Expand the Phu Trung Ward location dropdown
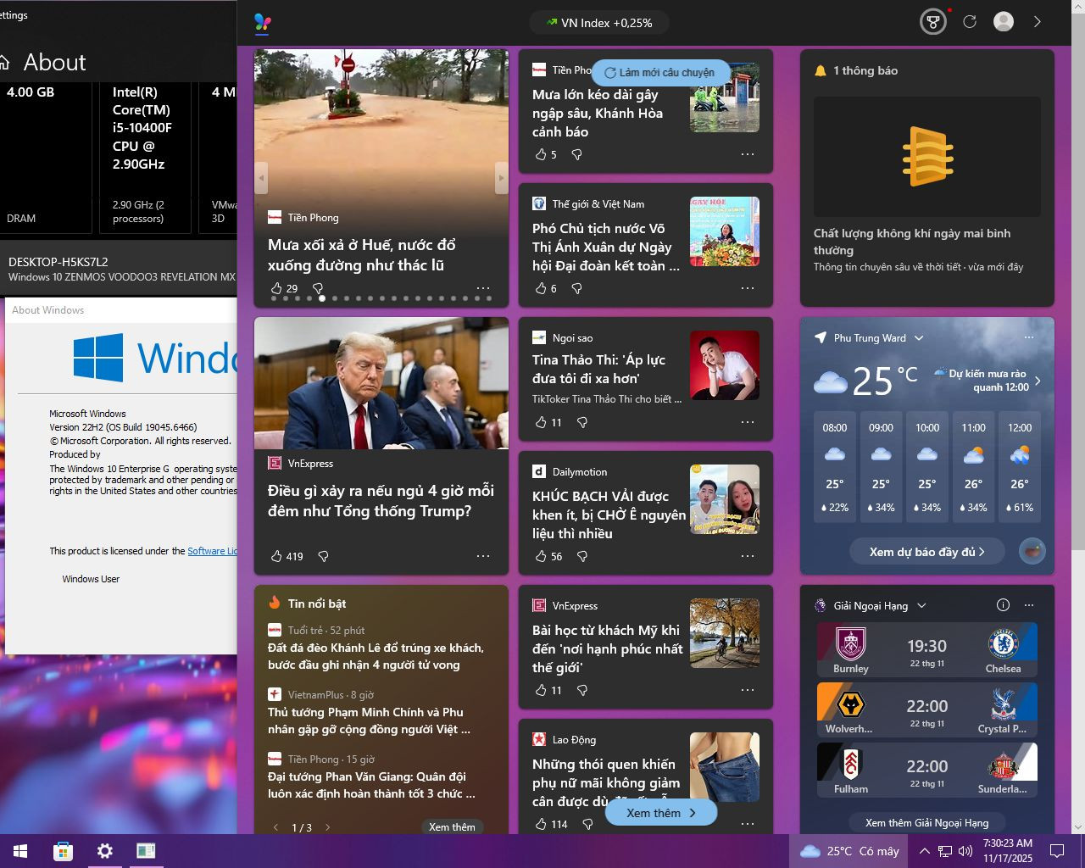The height and width of the screenshot is (868, 1085). [919, 337]
